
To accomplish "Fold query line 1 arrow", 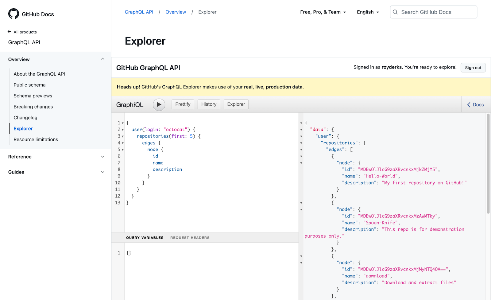I will [123, 123].
